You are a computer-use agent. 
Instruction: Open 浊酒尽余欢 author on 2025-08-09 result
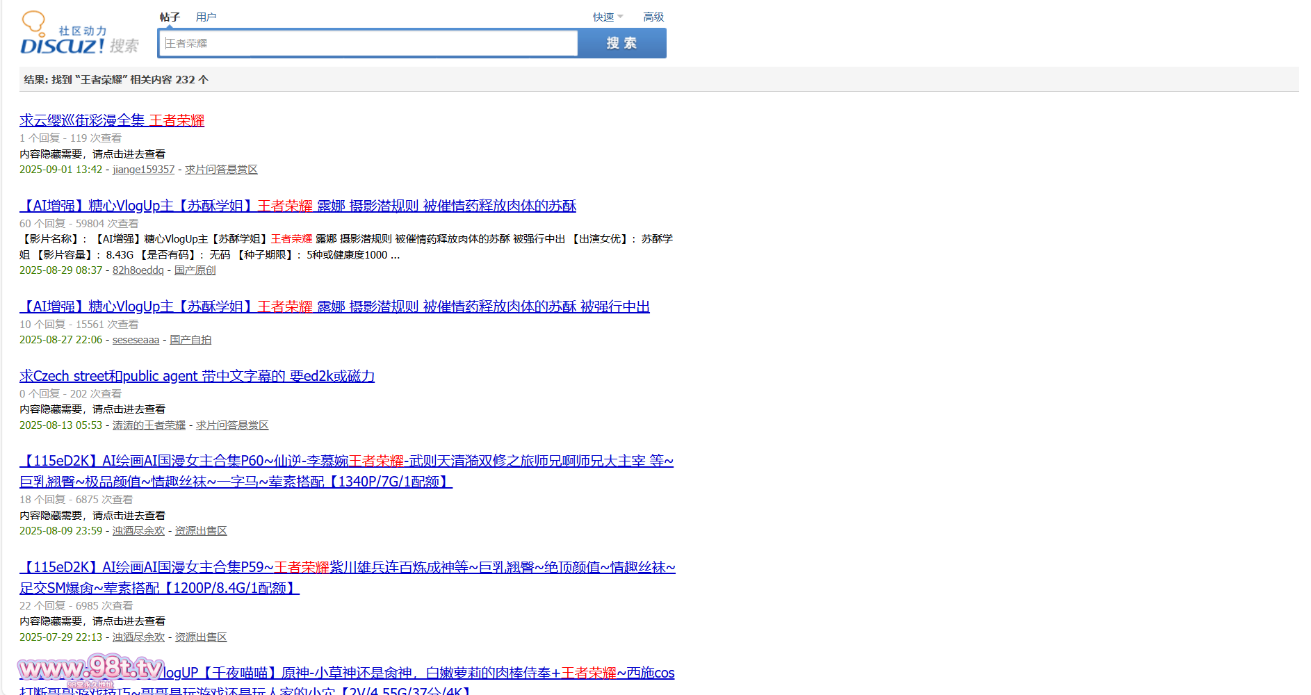click(138, 531)
